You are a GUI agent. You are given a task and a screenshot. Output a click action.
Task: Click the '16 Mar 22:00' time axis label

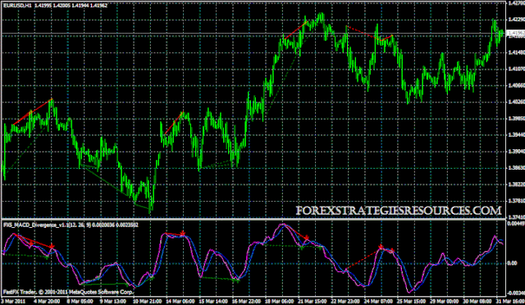pyautogui.click(x=246, y=301)
